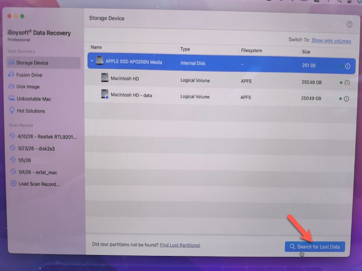Screen dimensions: 362x271
Task: Open Unbootable Mac section
Action: coord(33,99)
